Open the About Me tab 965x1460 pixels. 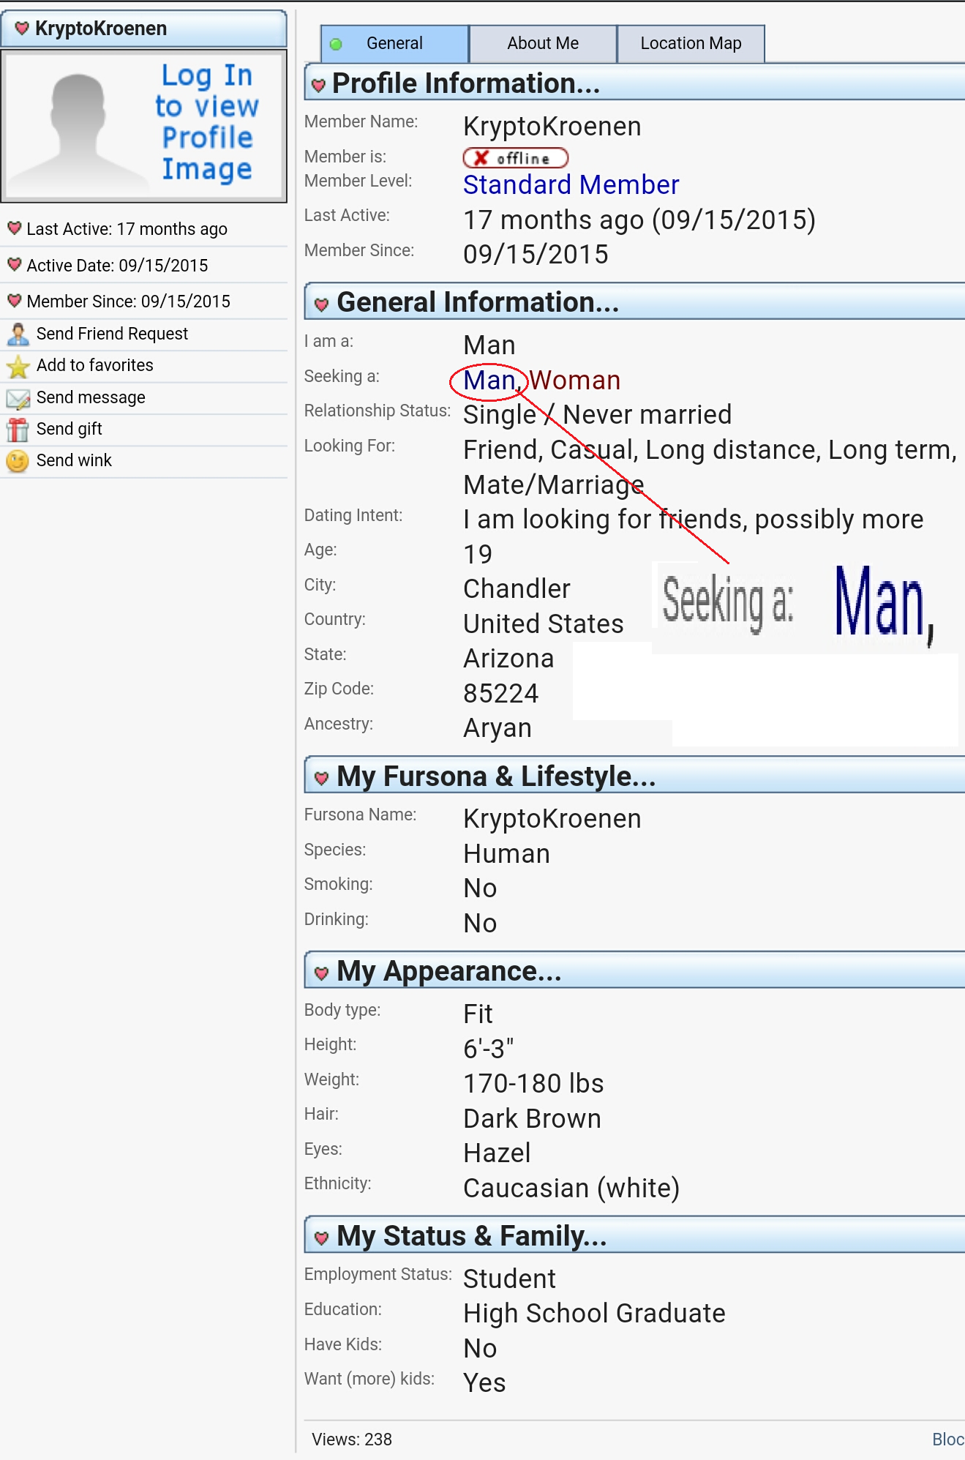click(x=543, y=44)
